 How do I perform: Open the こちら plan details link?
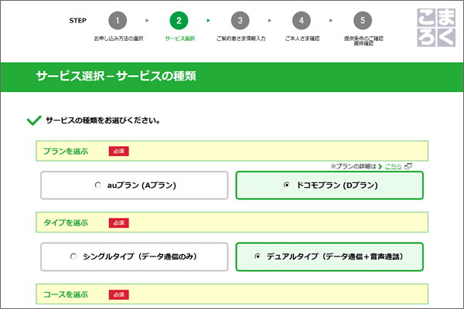point(394,167)
